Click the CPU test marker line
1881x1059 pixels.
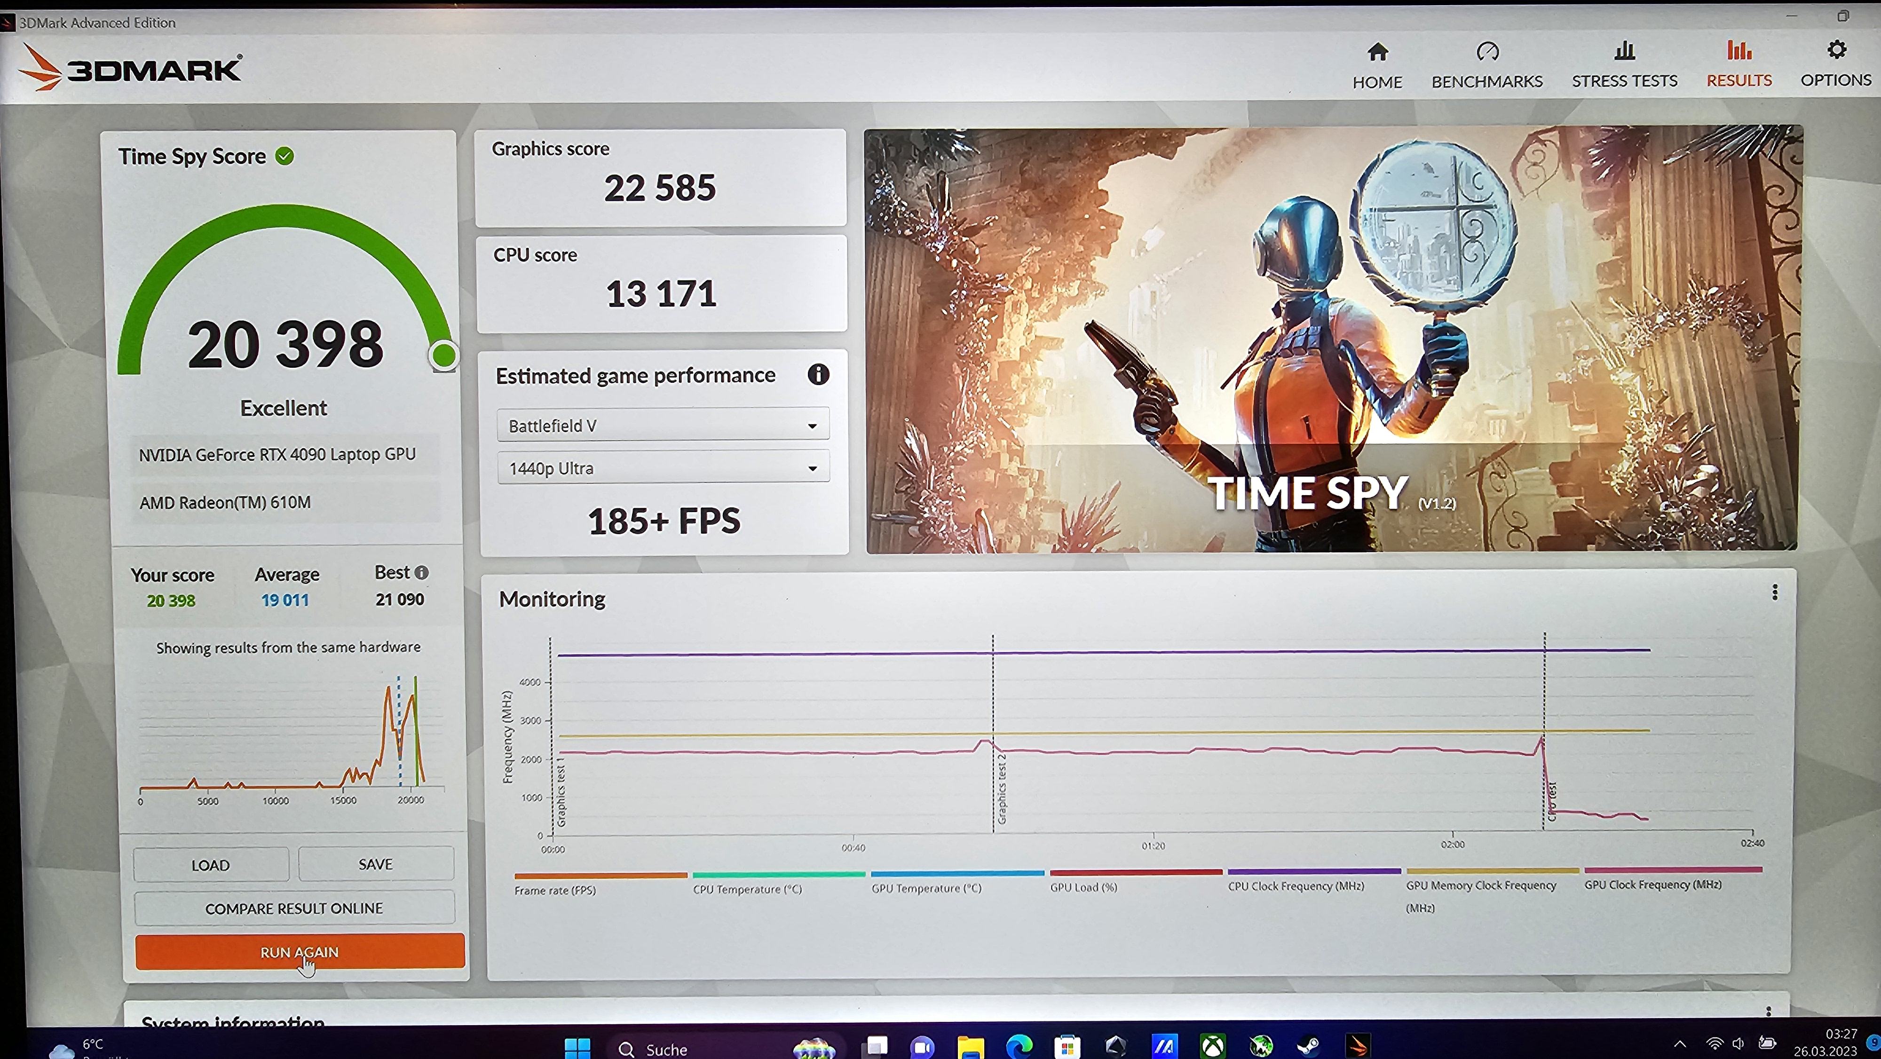click(1544, 730)
